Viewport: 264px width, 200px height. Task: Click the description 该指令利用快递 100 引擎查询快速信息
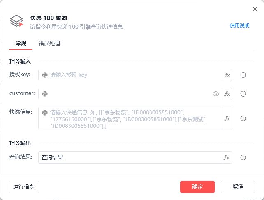[76, 27]
